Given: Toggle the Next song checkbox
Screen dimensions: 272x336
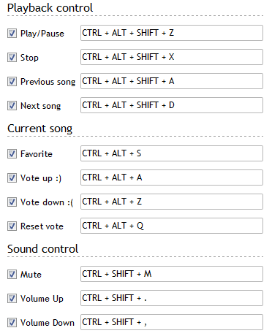Looking at the screenshot, I should [12, 105].
